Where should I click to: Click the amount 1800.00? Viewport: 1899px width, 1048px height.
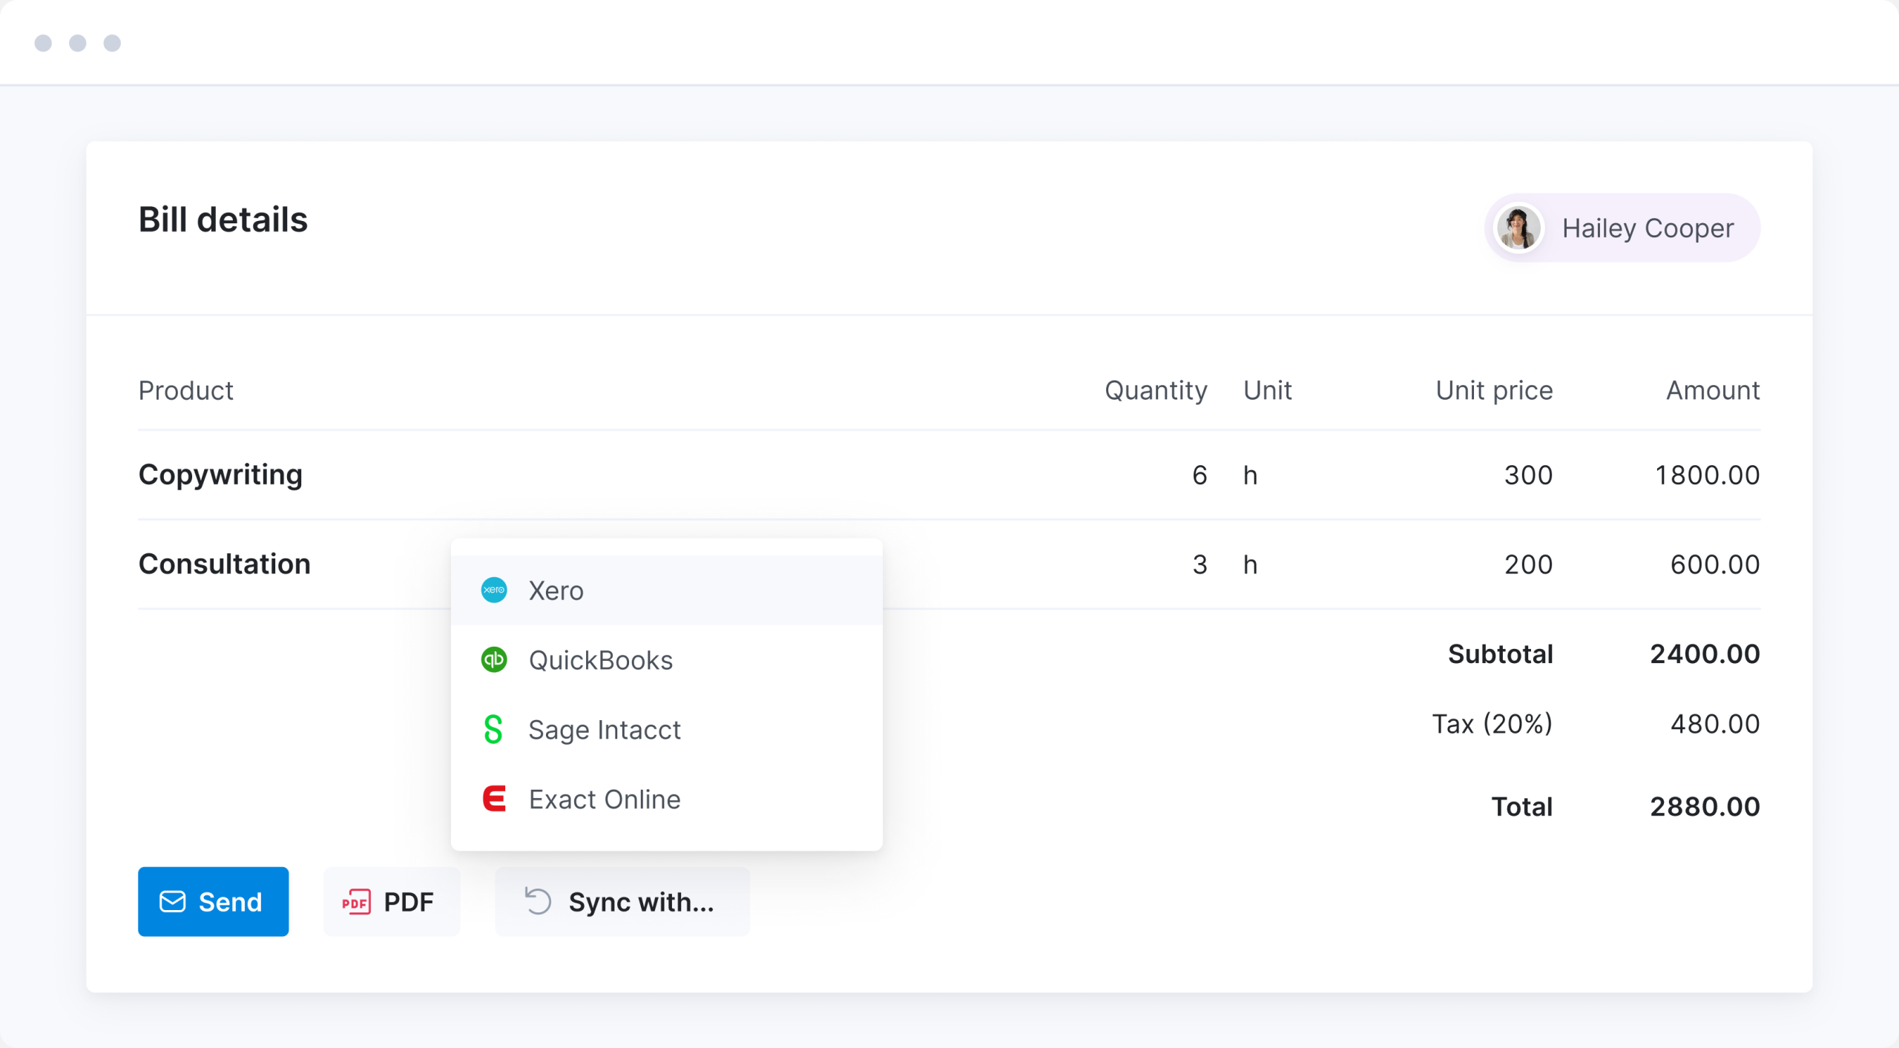point(1708,475)
